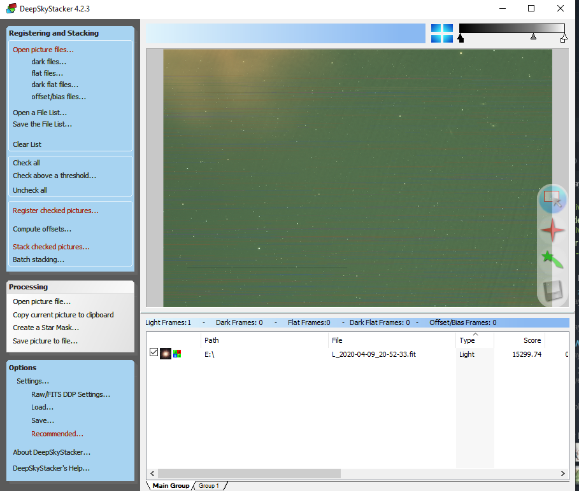Viewport: 579px width, 491px height.
Task: Open Raw/FITS DDP Settings
Action: click(71, 394)
